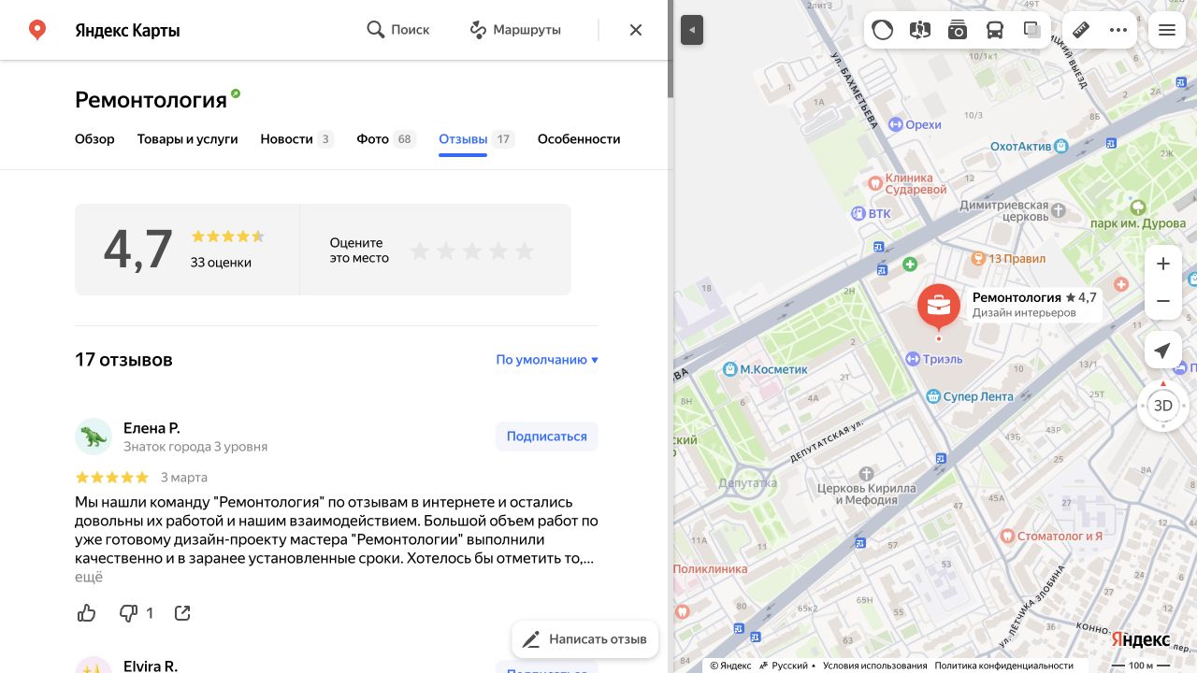Open Супер Лента store on the map
This screenshot has width=1197, height=673.
tap(970, 396)
